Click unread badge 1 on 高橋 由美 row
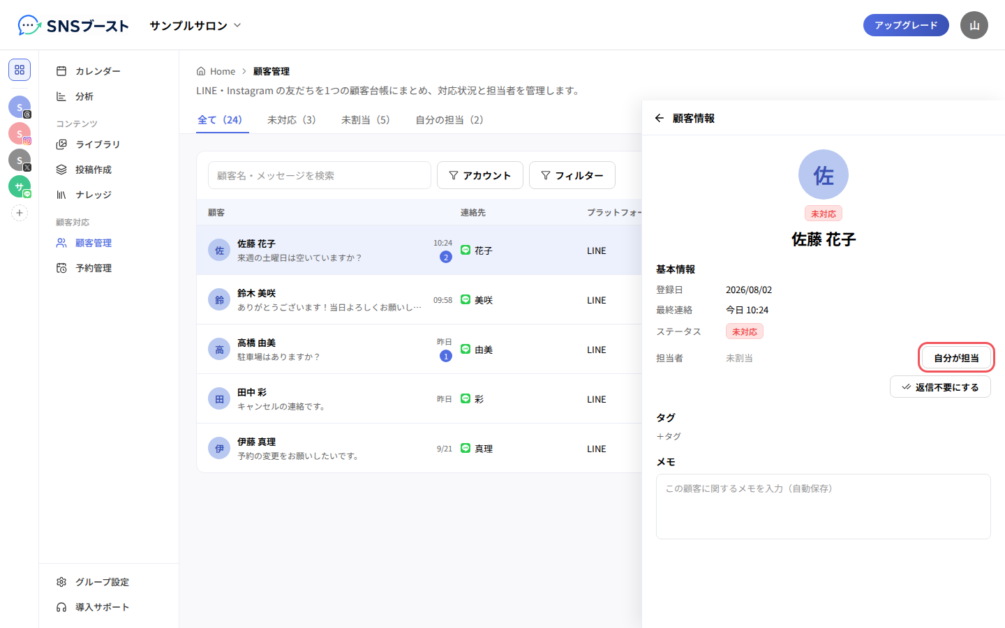The image size is (1005, 628). 446,356
